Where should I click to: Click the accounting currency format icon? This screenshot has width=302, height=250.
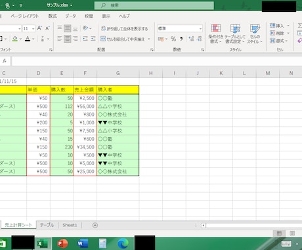click(161, 39)
